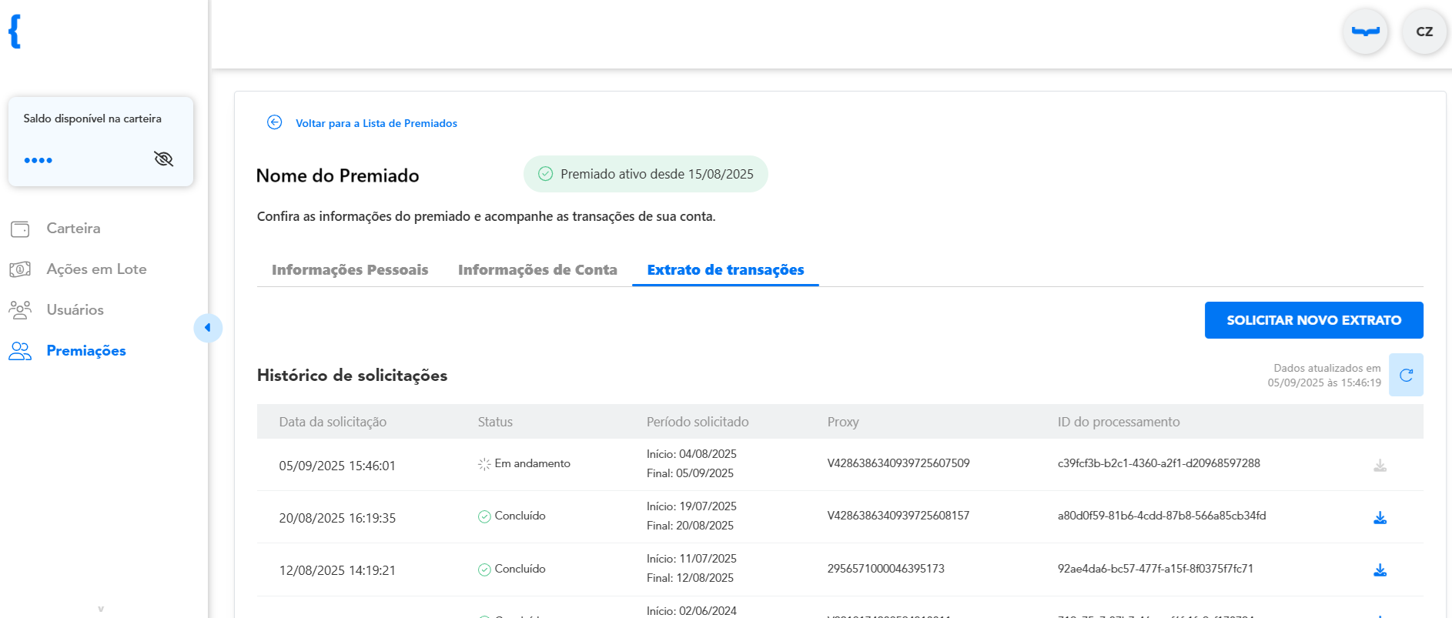Download statement from 12/08/2025 request
Screen dimensions: 1452x618
tap(1380, 570)
